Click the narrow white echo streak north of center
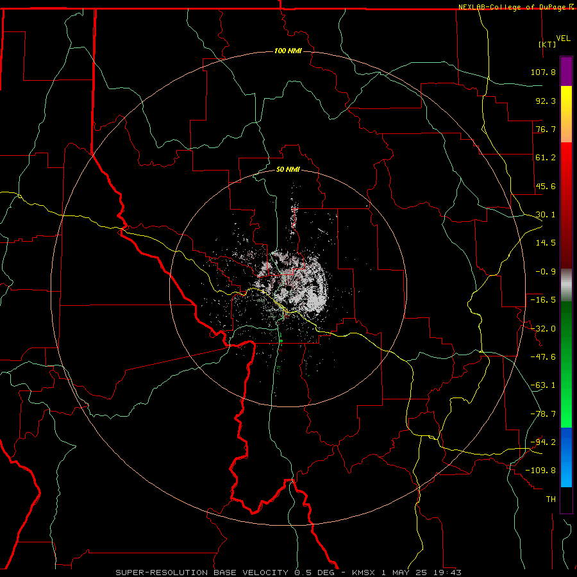Viewport: 577px width, 577px height. (294, 219)
